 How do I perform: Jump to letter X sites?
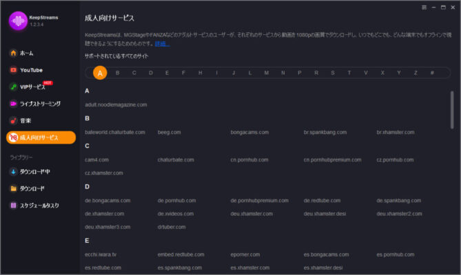[382, 73]
